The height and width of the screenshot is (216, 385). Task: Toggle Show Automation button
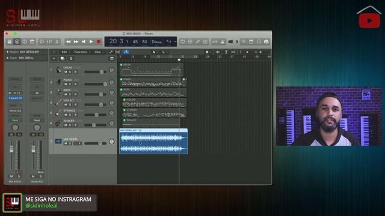pyautogui.click(x=111, y=52)
